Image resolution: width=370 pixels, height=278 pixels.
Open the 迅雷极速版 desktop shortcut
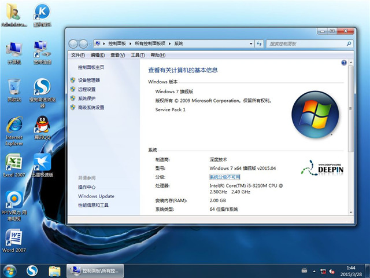[x=42, y=166]
